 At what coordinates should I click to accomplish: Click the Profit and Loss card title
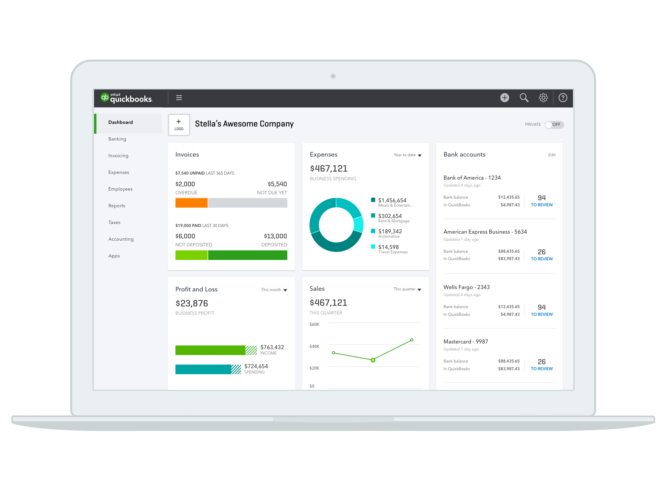[x=196, y=289]
